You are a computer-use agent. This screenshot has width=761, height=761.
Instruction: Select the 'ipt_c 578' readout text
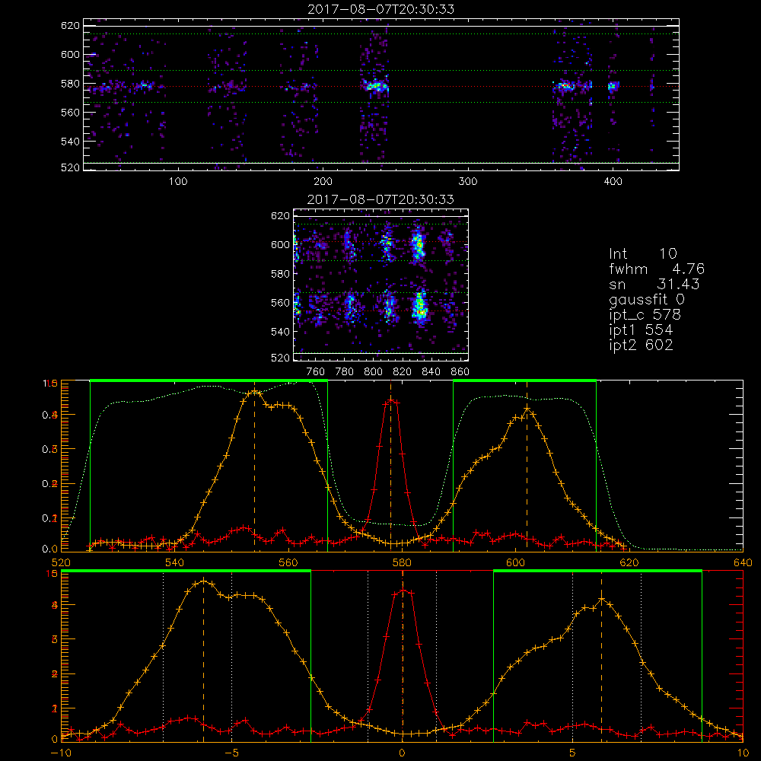tap(645, 315)
